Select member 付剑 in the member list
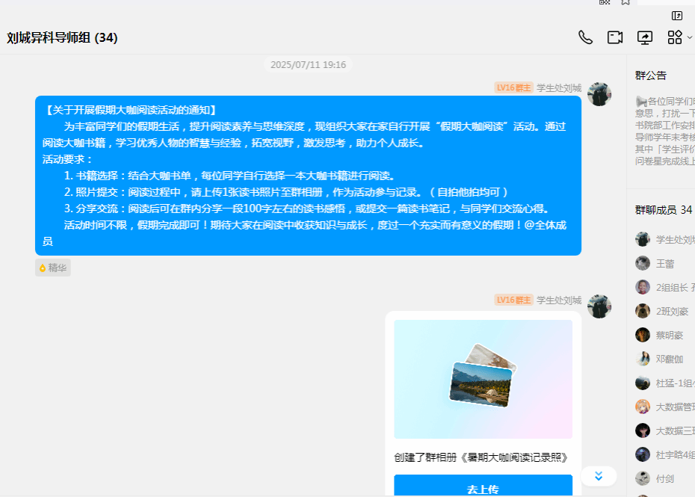 coord(664,478)
